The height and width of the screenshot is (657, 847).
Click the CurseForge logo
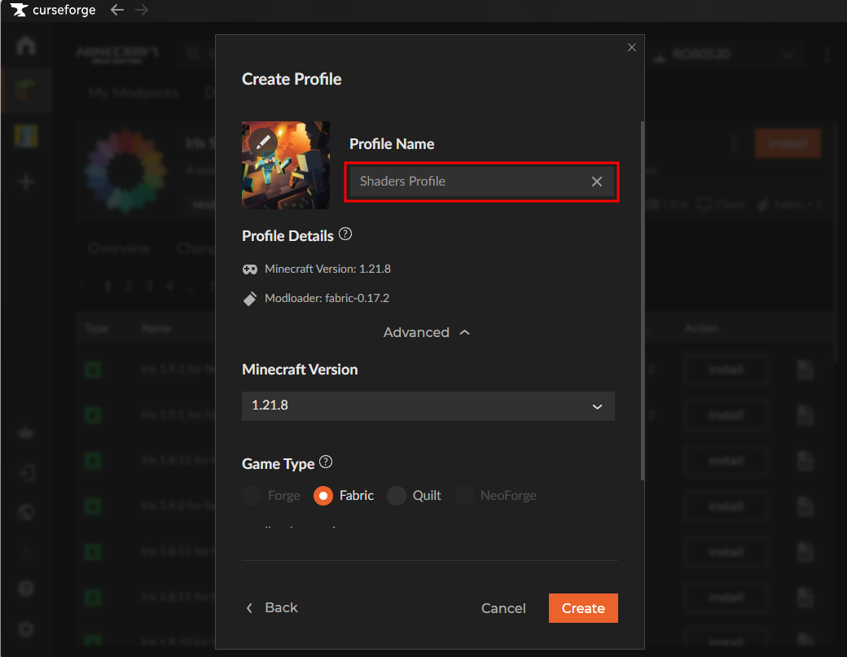pyautogui.click(x=53, y=11)
